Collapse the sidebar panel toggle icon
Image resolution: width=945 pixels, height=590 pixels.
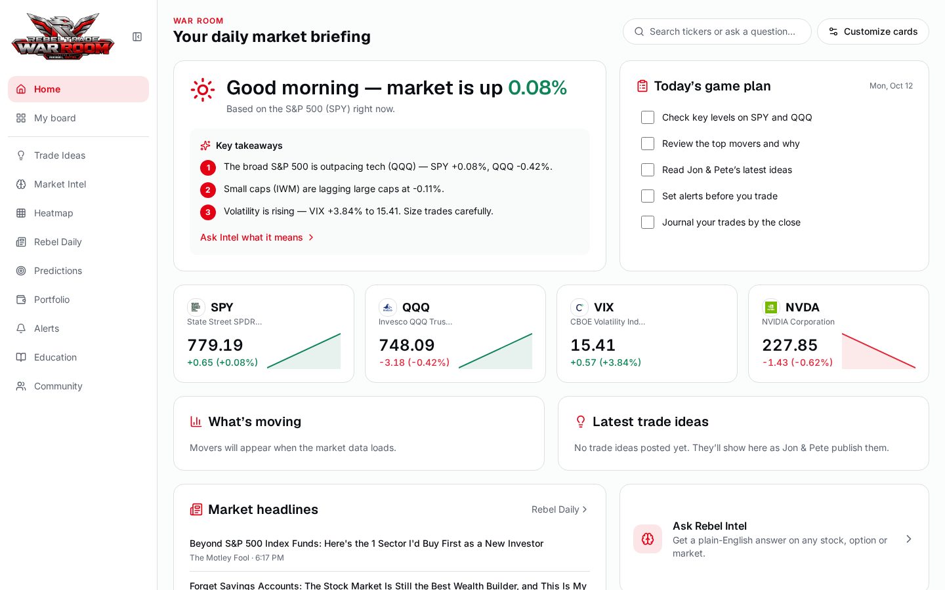[137, 37]
